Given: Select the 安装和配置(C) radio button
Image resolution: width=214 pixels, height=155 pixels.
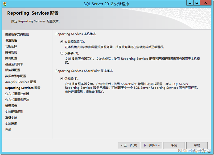Looking at the screenshot, I should pyautogui.click(x=62, y=42).
